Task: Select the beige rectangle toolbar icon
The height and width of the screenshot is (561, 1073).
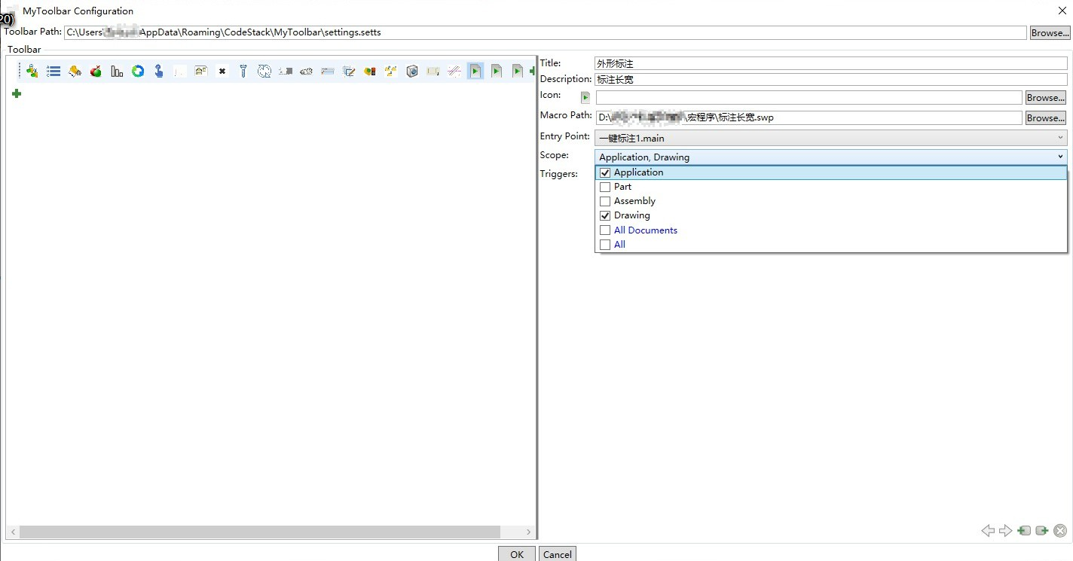Action: pyautogui.click(x=433, y=71)
